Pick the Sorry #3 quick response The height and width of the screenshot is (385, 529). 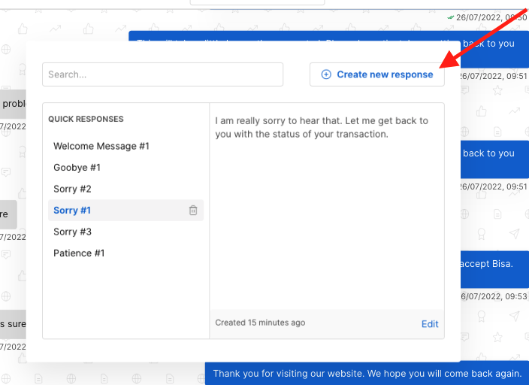pyautogui.click(x=72, y=232)
